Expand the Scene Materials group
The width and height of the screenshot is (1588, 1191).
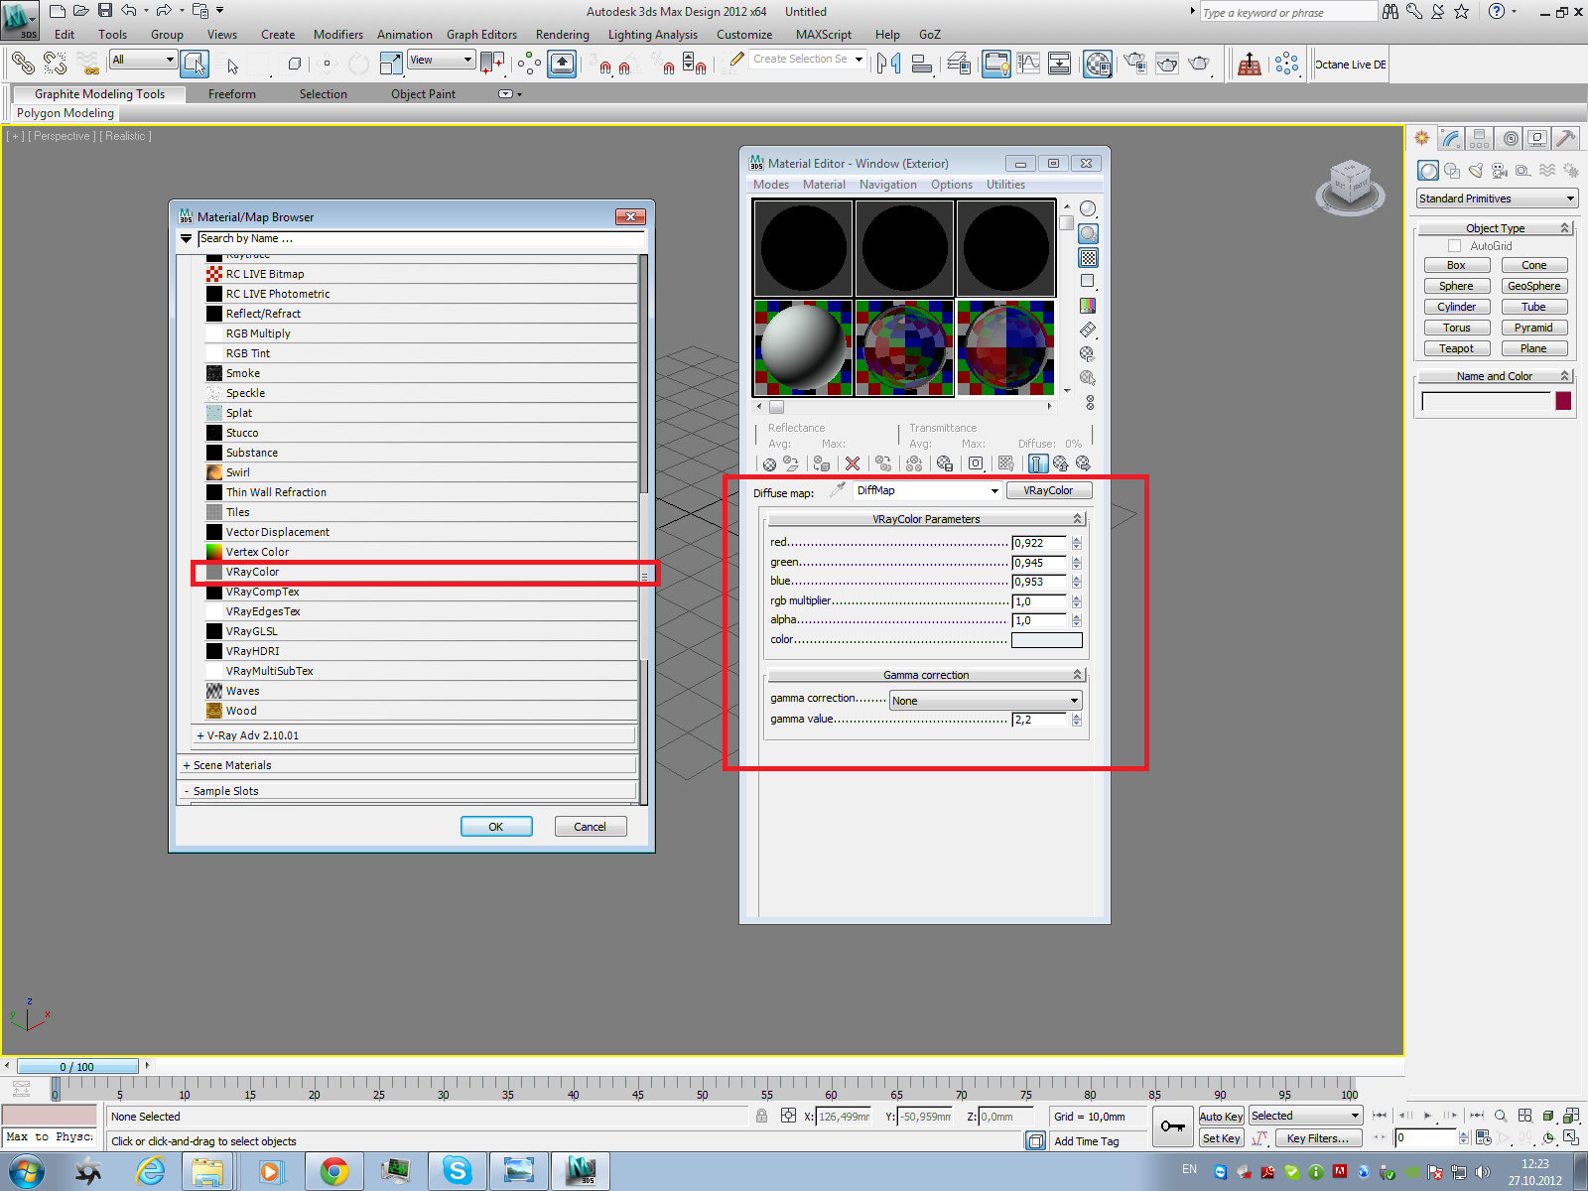pyautogui.click(x=408, y=765)
